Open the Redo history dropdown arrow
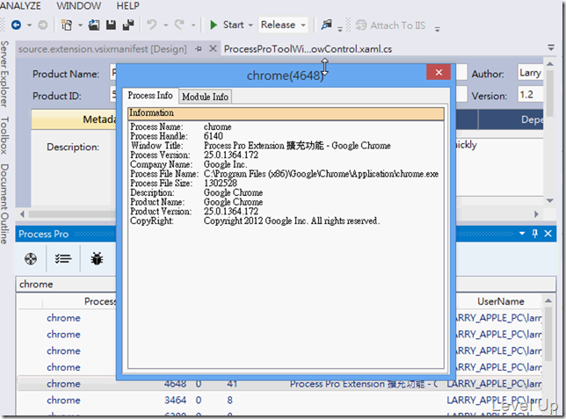566x419 pixels. 193,25
